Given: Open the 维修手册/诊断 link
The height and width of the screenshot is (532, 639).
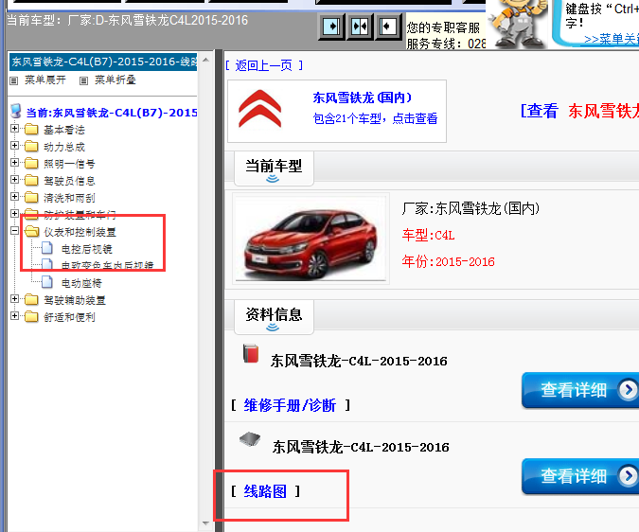Looking at the screenshot, I should click(290, 405).
